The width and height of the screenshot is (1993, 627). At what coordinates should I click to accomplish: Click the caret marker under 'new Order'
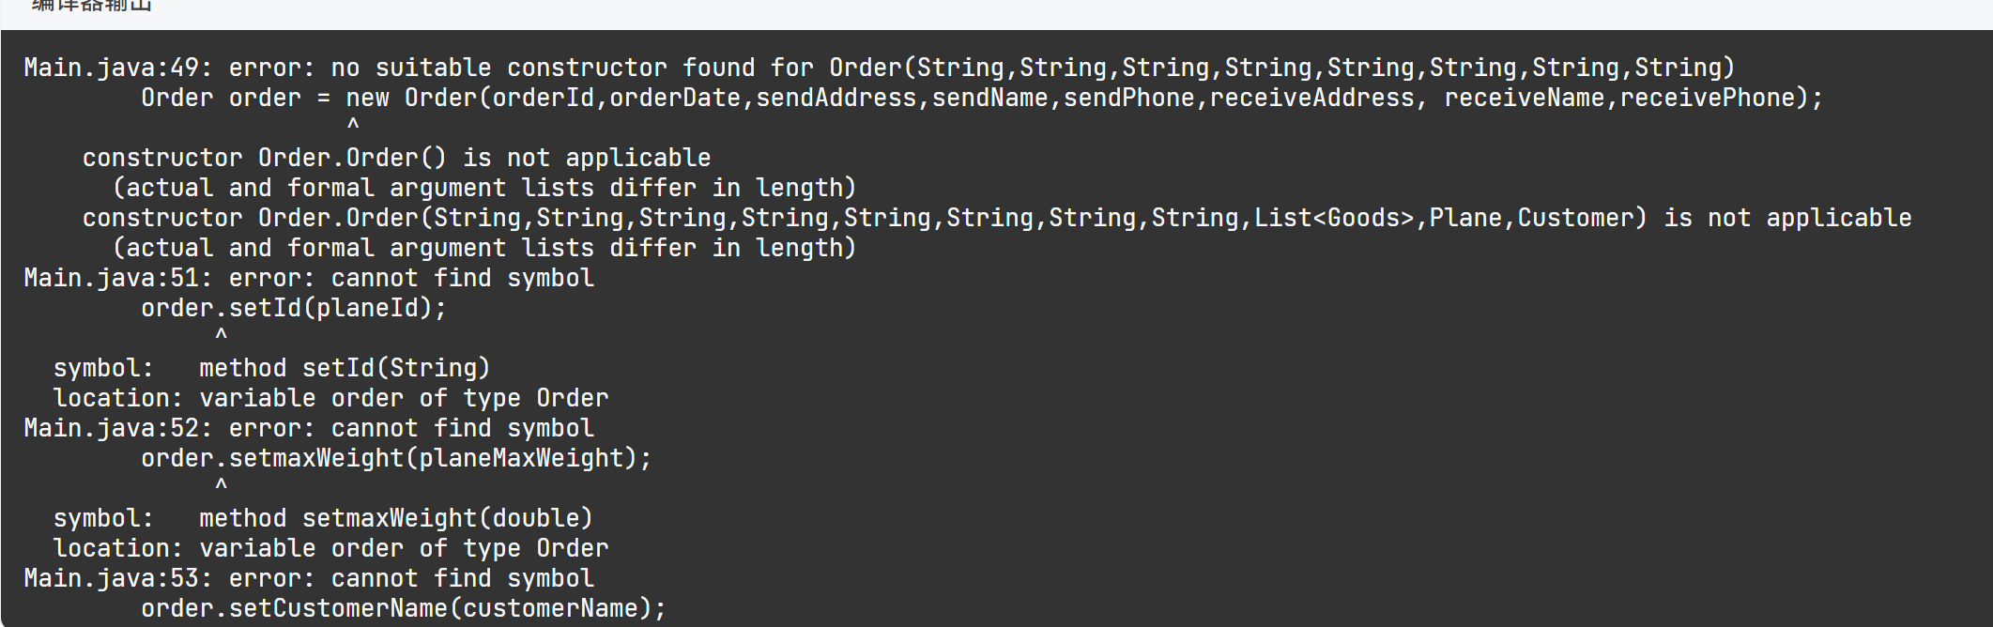pyautogui.click(x=353, y=125)
